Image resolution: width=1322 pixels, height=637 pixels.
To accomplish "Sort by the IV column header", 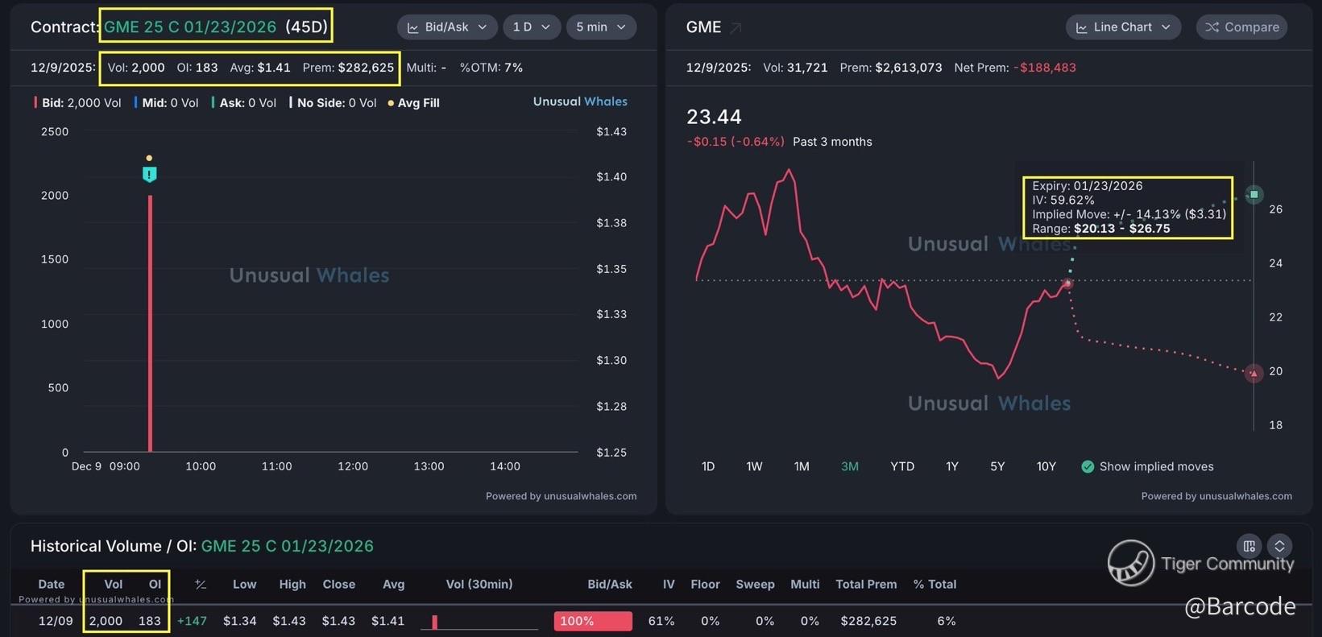I will point(669,585).
